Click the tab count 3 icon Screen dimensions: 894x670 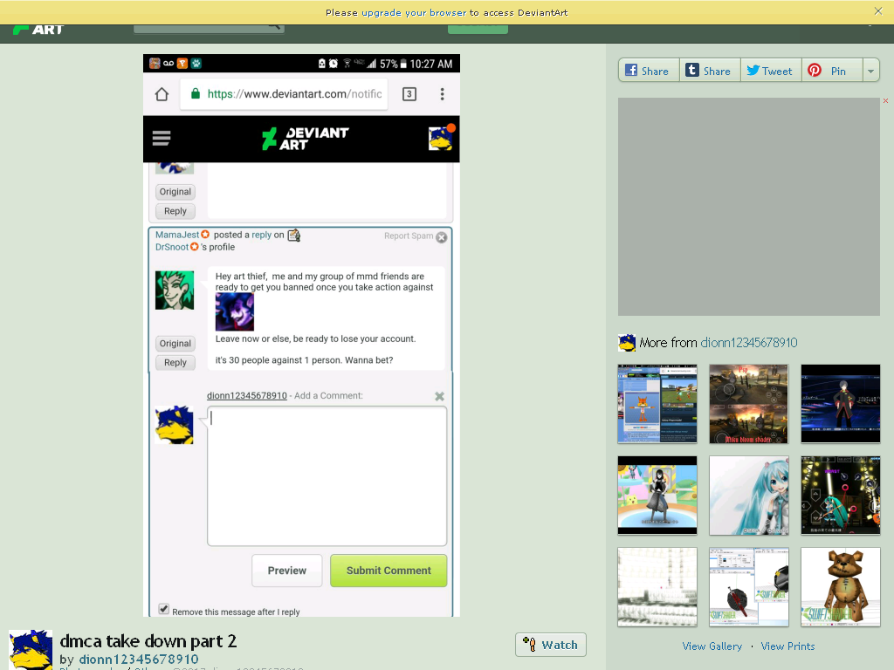tap(409, 94)
